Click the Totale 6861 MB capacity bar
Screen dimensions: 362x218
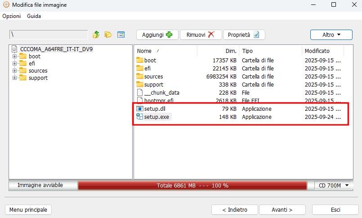[x=192, y=186]
